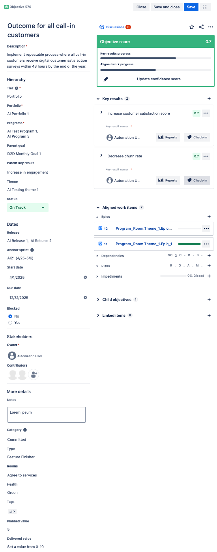Open the truncated epic 12 link
This screenshot has width=217, height=552.
tap(144, 229)
